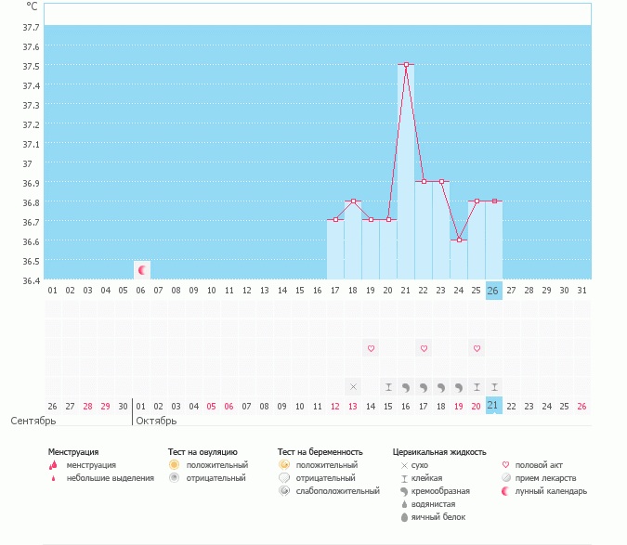Click the moon icon on cycle day 06

click(142, 270)
